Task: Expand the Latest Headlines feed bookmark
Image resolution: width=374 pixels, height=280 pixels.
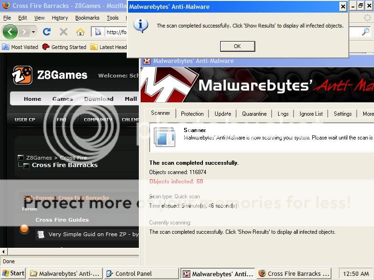Action: pos(108,47)
